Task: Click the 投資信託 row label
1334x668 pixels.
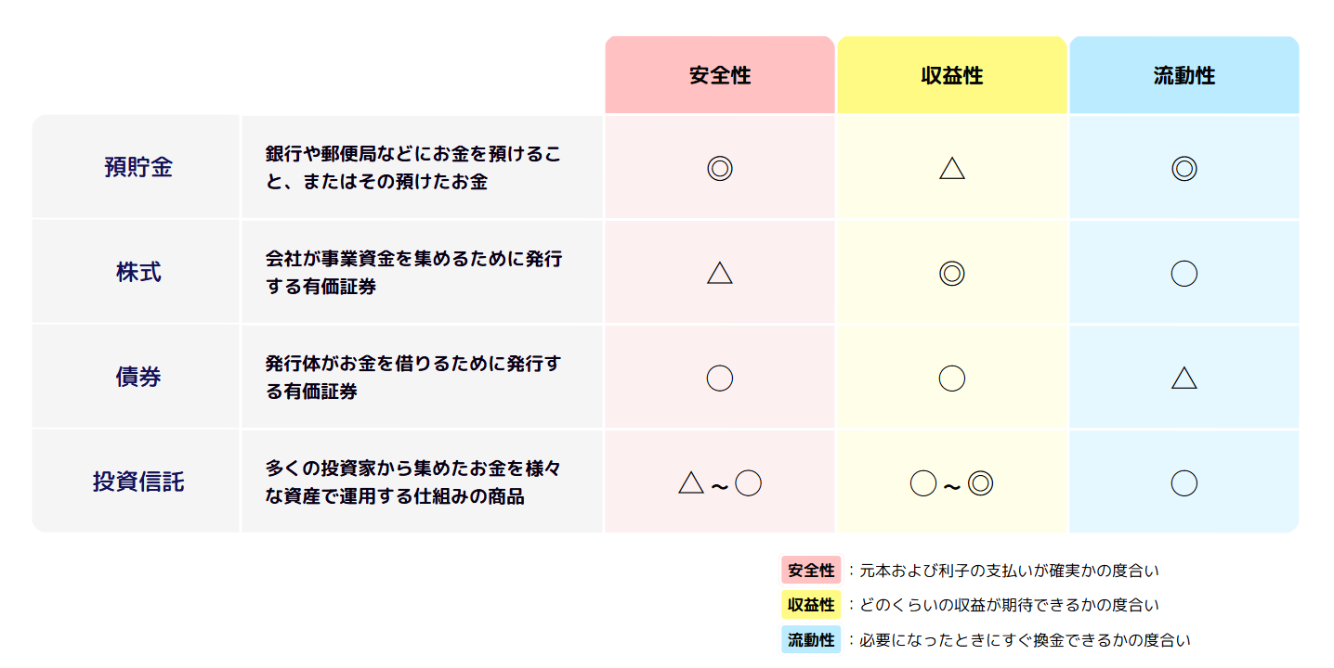Action: pyautogui.click(x=137, y=482)
